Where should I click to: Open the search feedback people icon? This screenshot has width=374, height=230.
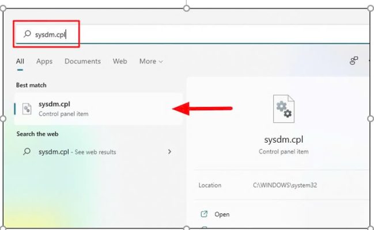(354, 60)
